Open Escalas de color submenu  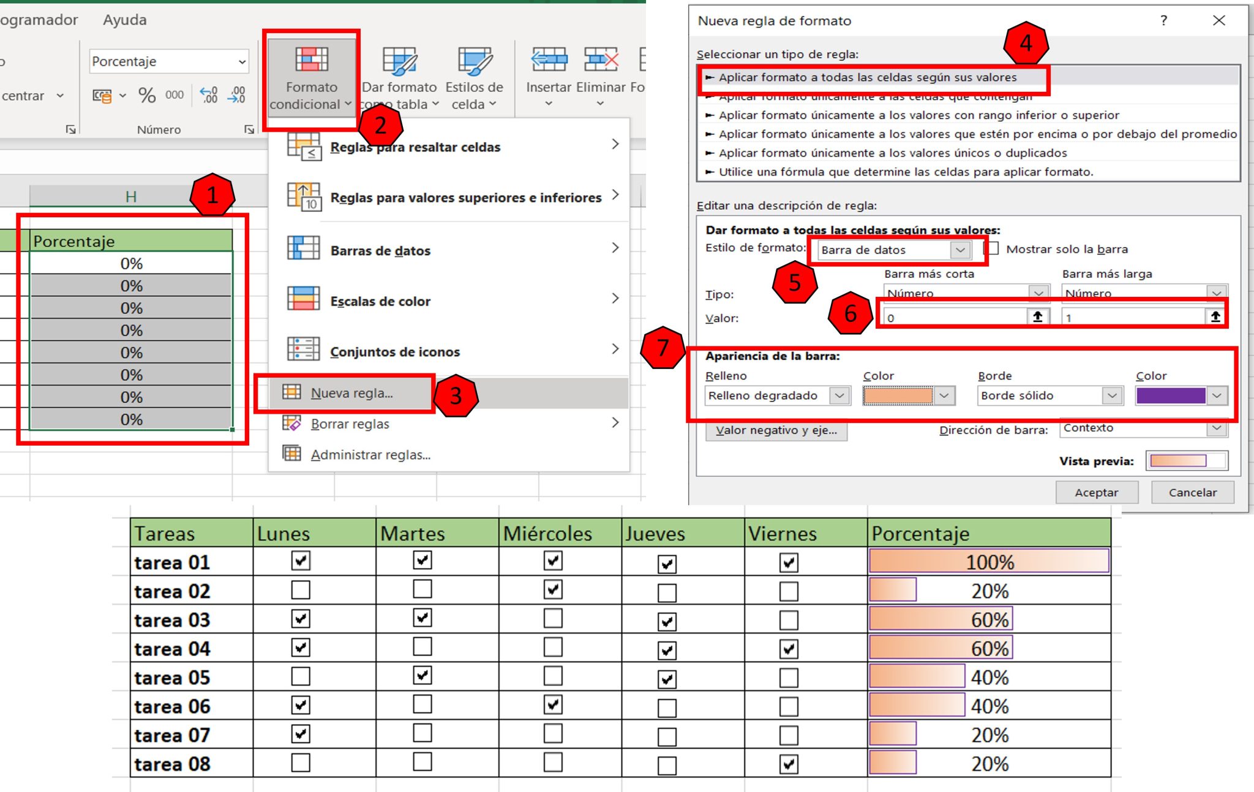(381, 301)
